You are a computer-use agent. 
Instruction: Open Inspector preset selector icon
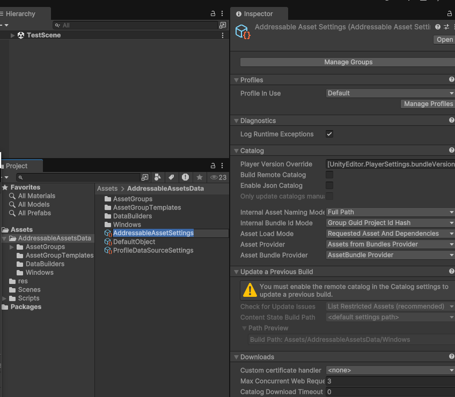[446, 27]
